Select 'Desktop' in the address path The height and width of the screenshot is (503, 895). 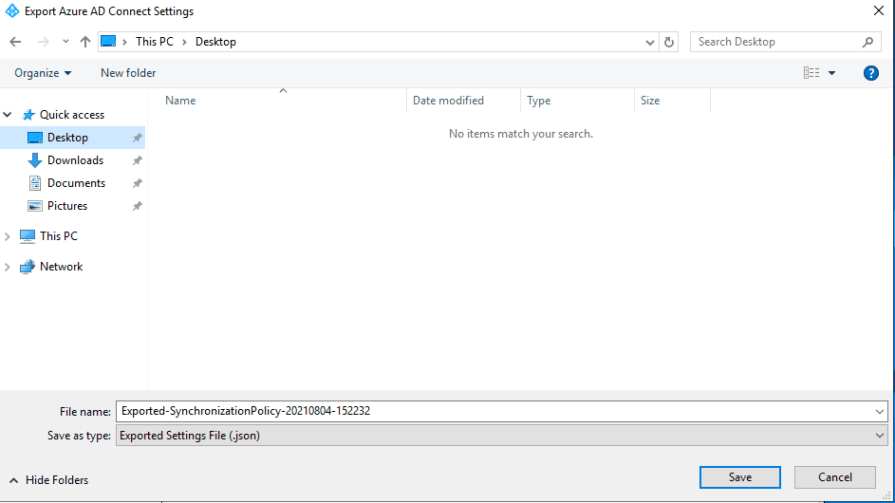[215, 42]
